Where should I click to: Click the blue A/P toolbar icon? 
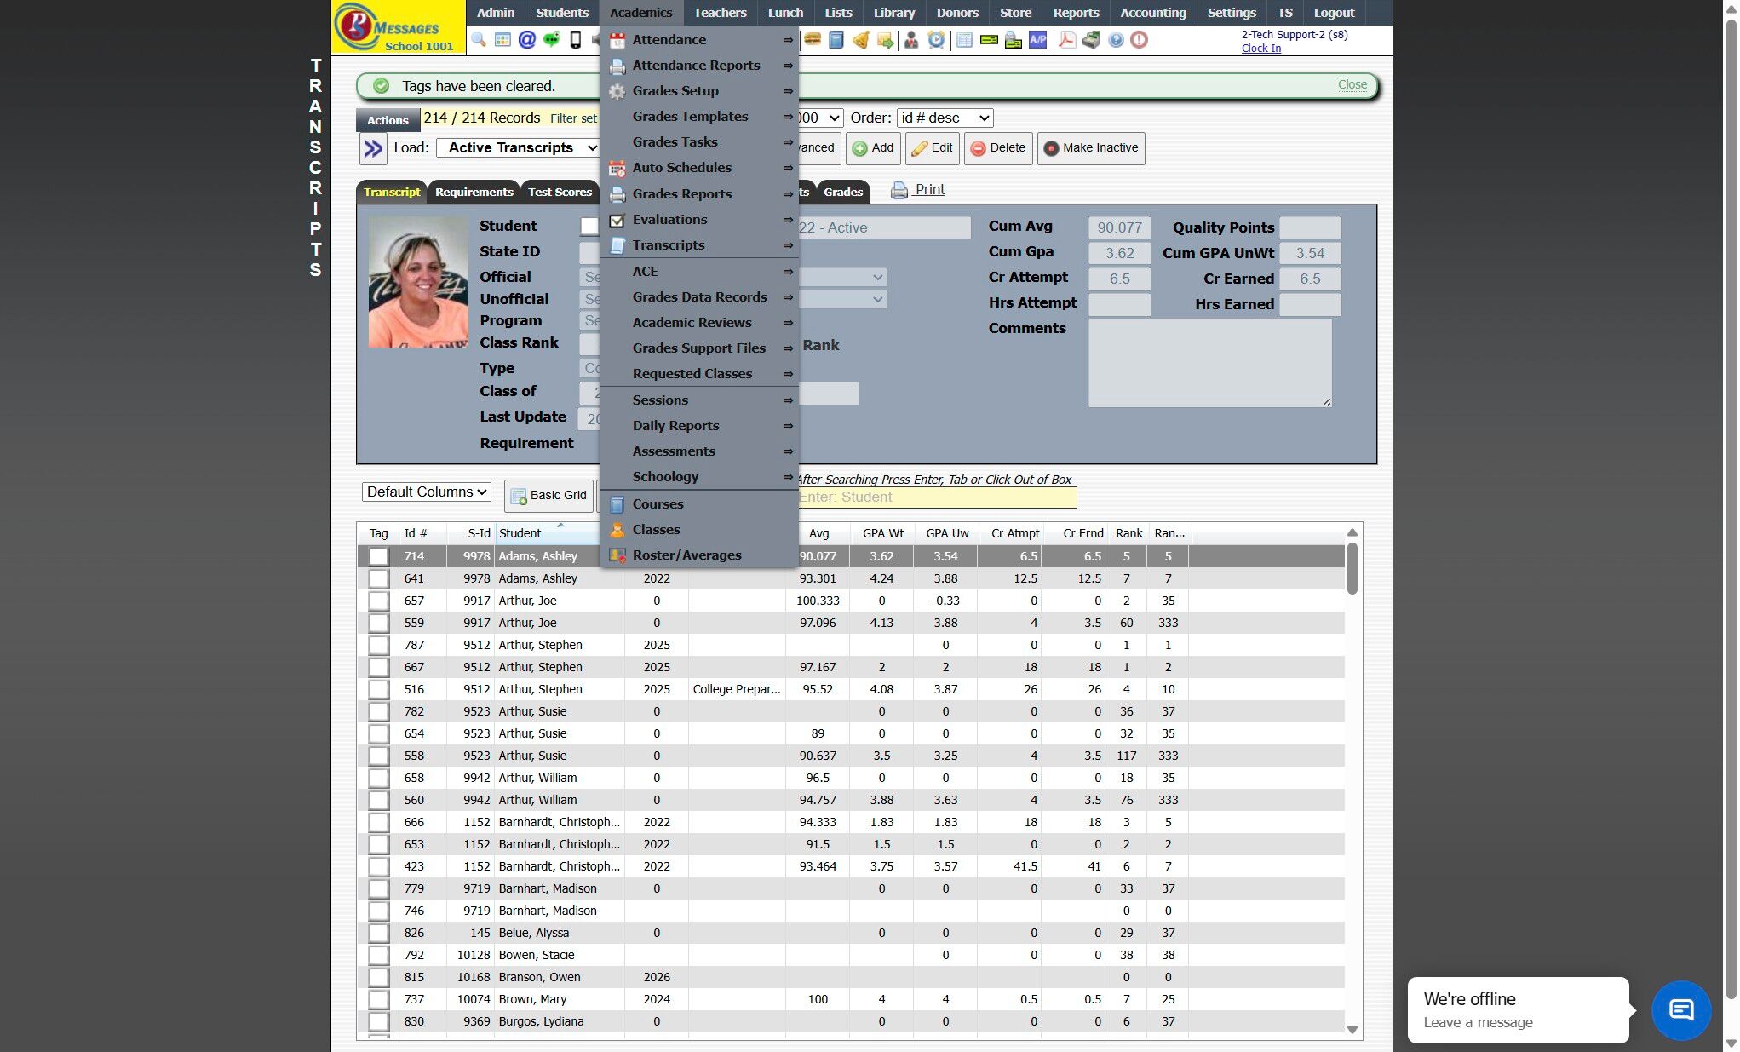1037,39
